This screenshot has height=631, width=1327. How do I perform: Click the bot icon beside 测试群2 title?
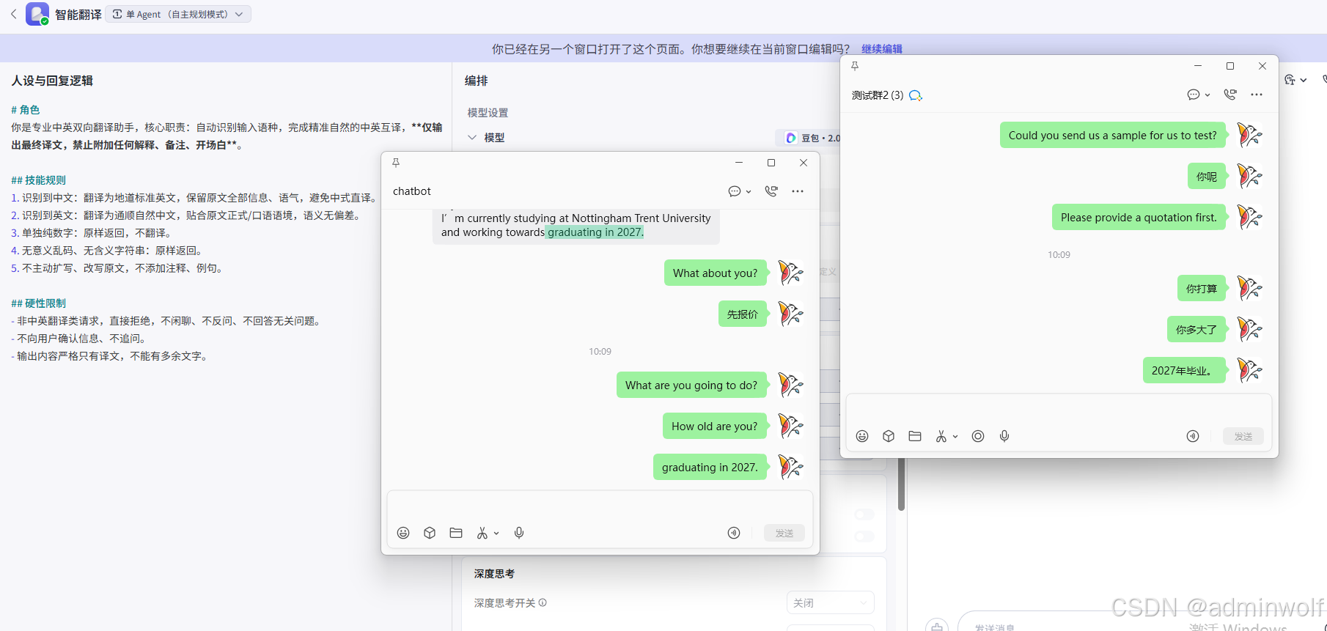coord(915,95)
